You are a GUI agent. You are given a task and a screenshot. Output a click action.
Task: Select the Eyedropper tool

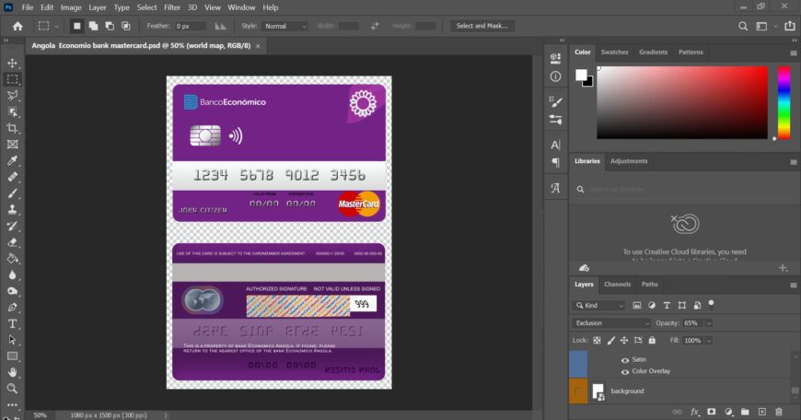click(12, 161)
